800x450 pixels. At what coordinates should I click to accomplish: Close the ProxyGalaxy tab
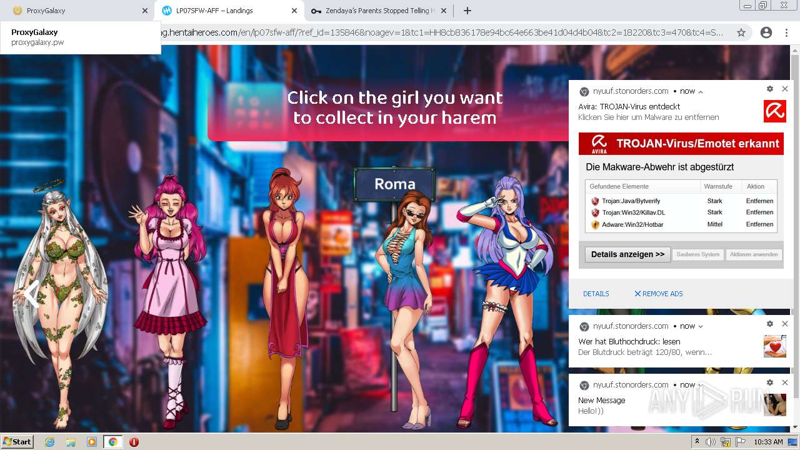[x=145, y=11]
